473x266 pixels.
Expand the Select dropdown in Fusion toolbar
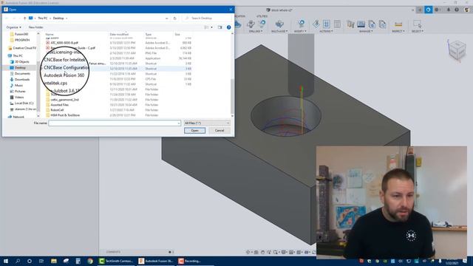pos(418,31)
